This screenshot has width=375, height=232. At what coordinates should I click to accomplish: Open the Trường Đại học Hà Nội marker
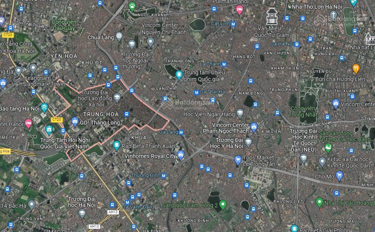click(x=82, y=213)
